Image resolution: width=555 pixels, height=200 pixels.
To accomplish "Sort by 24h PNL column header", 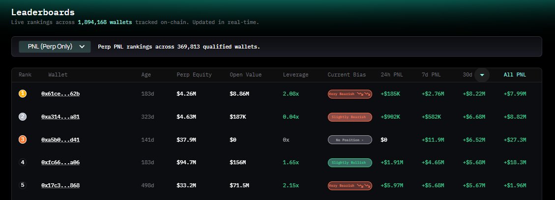I will click(392, 75).
